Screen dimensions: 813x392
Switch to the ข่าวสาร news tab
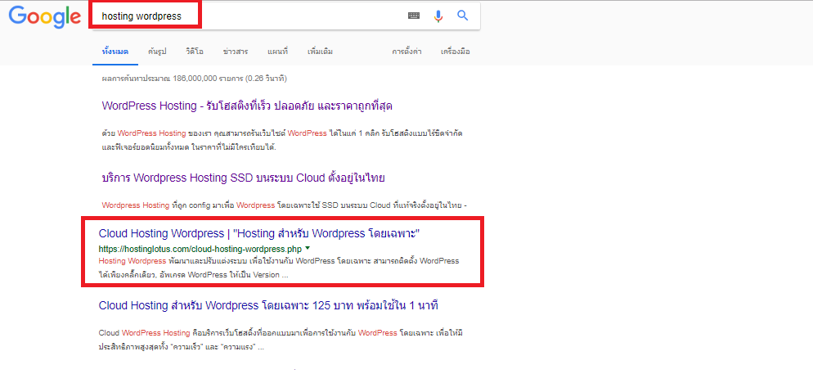coord(236,52)
